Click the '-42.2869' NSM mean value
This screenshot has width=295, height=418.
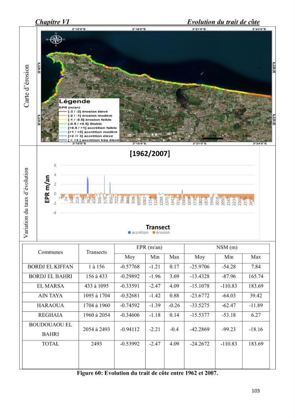coord(199,329)
